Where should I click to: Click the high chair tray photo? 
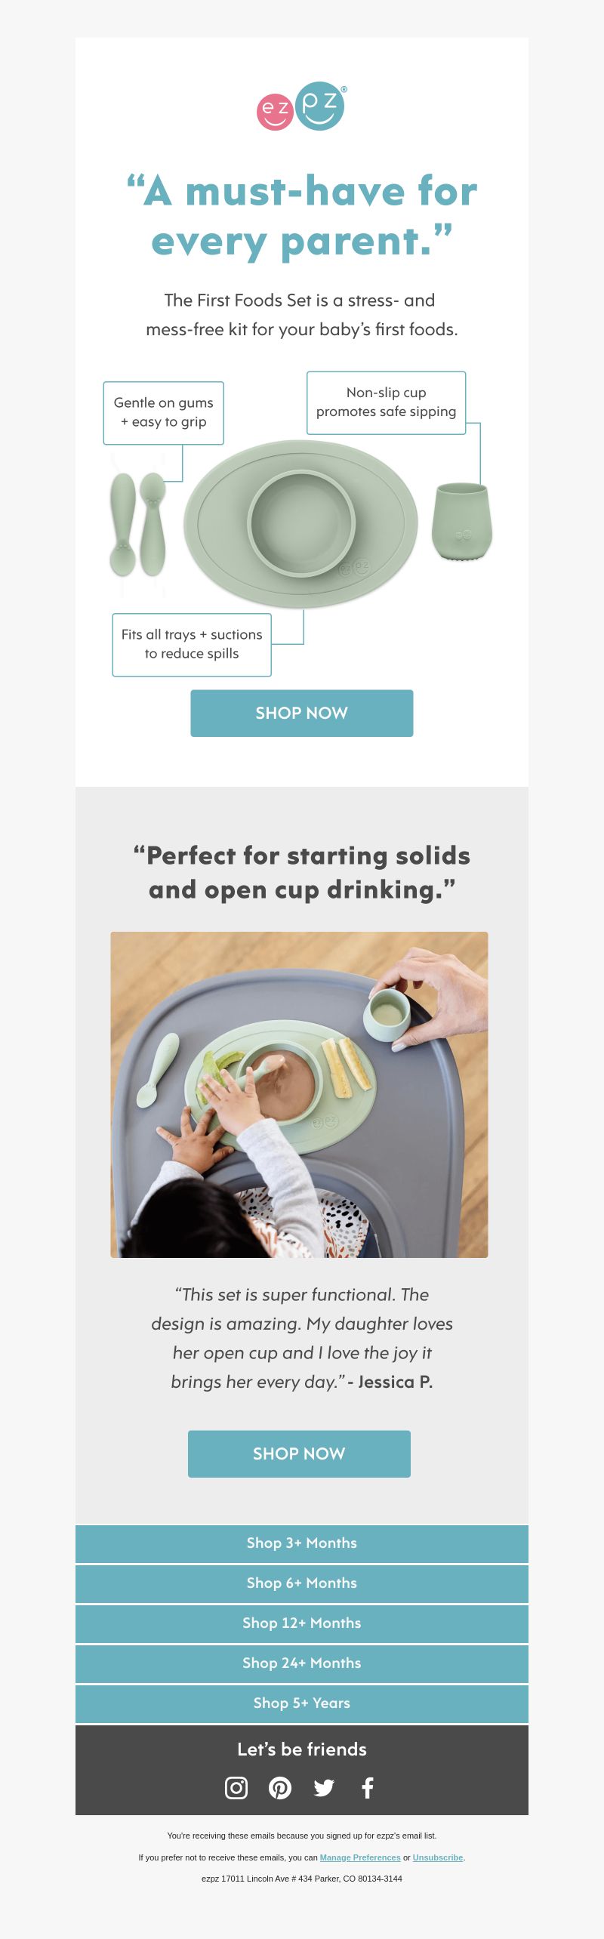(x=299, y=1095)
